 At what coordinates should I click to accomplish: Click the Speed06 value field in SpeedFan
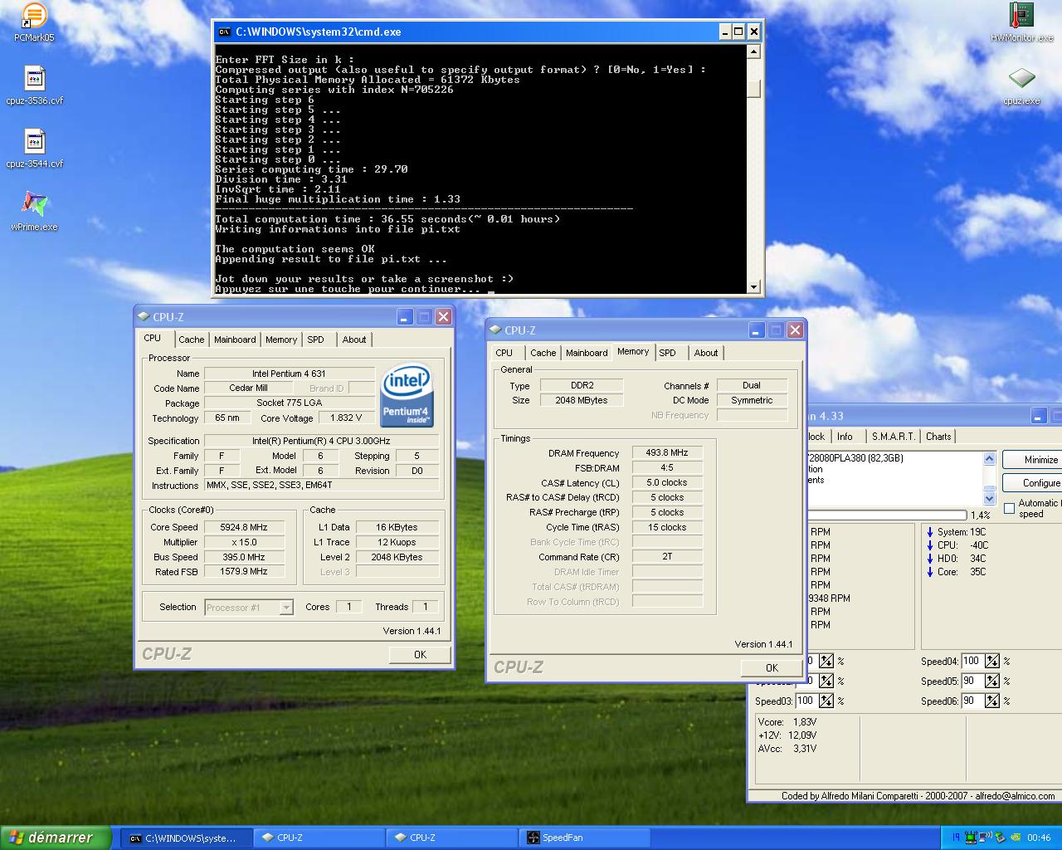pos(972,701)
